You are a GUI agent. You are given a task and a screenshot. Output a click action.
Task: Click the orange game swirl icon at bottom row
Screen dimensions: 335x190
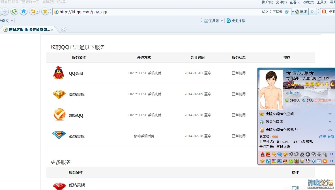pos(325,161)
